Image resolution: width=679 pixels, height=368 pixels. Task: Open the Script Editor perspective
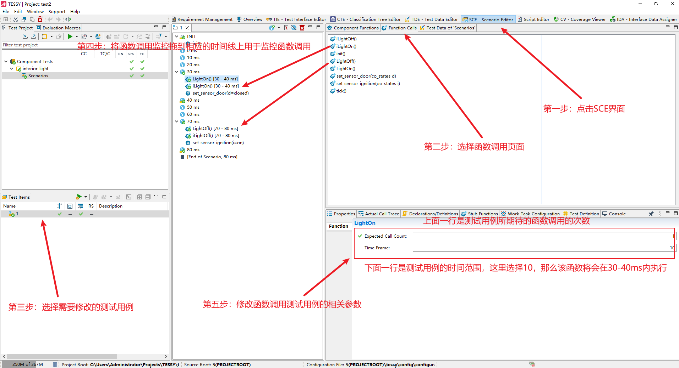click(x=533, y=19)
